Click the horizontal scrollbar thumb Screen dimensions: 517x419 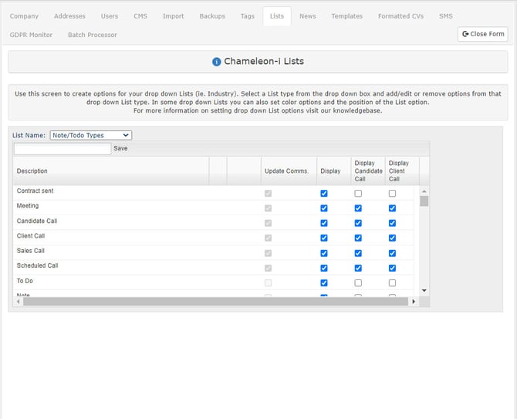click(215, 301)
